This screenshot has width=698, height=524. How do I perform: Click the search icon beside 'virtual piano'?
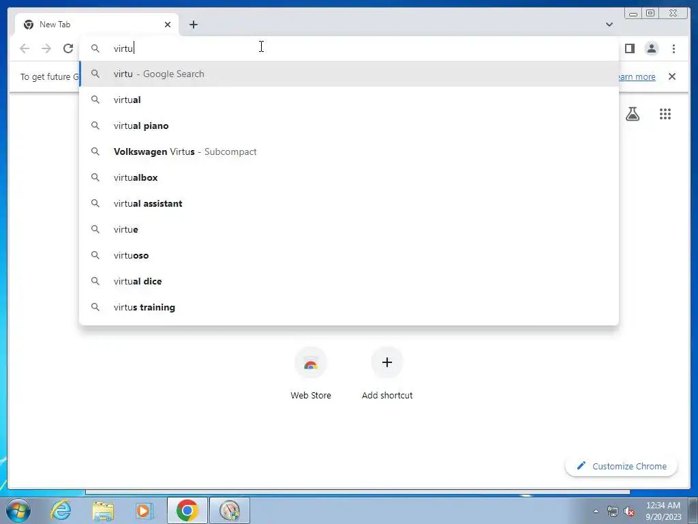95,126
